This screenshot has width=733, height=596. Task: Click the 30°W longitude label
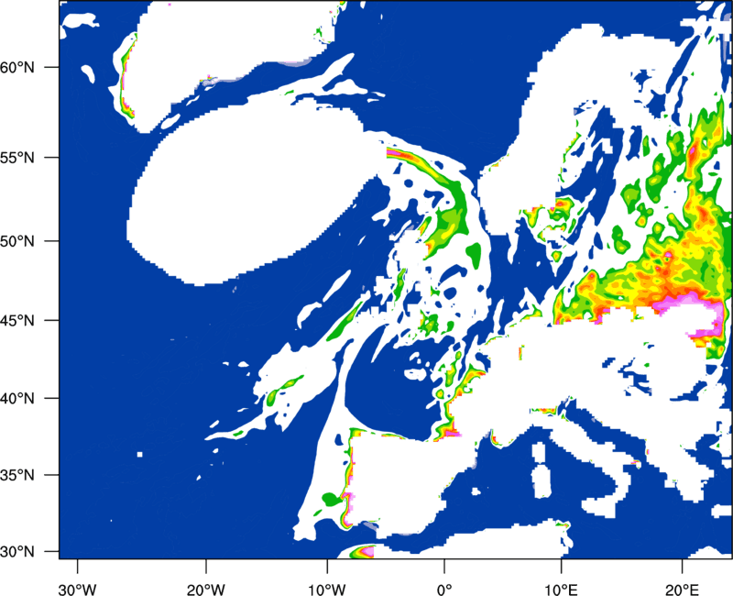pyautogui.click(x=77, y=590)
